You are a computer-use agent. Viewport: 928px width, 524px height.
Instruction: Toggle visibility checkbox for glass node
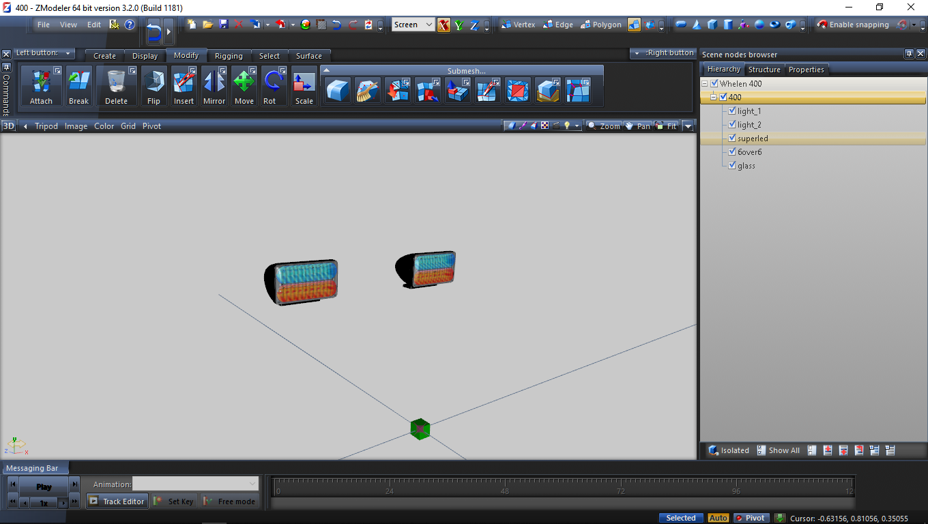tap(732, 165)
